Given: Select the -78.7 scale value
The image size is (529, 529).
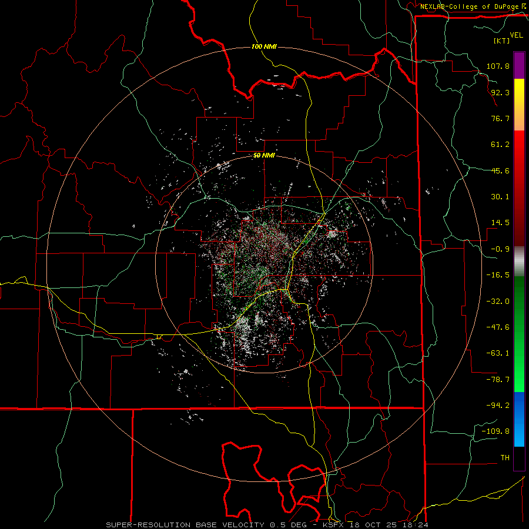Looking at the screenshot, I should pyautogui.click(x=498, y=380).
